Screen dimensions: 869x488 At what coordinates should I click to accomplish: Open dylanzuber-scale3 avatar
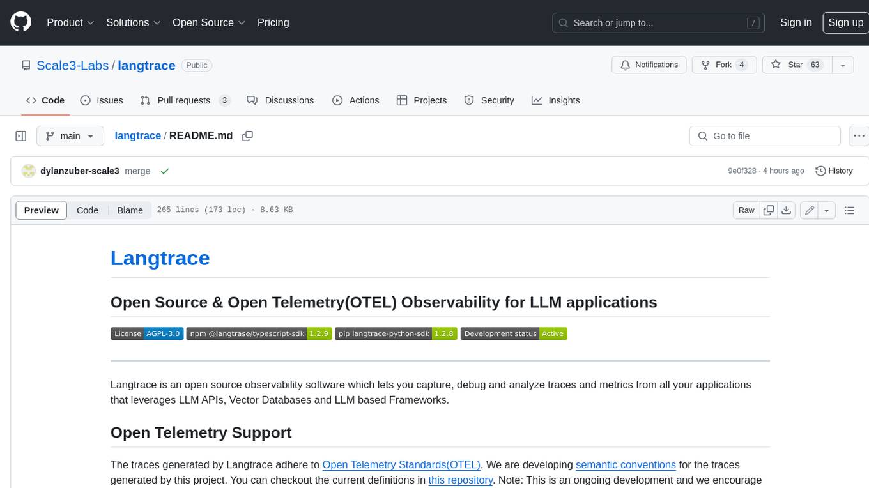(x=28, y=171)
